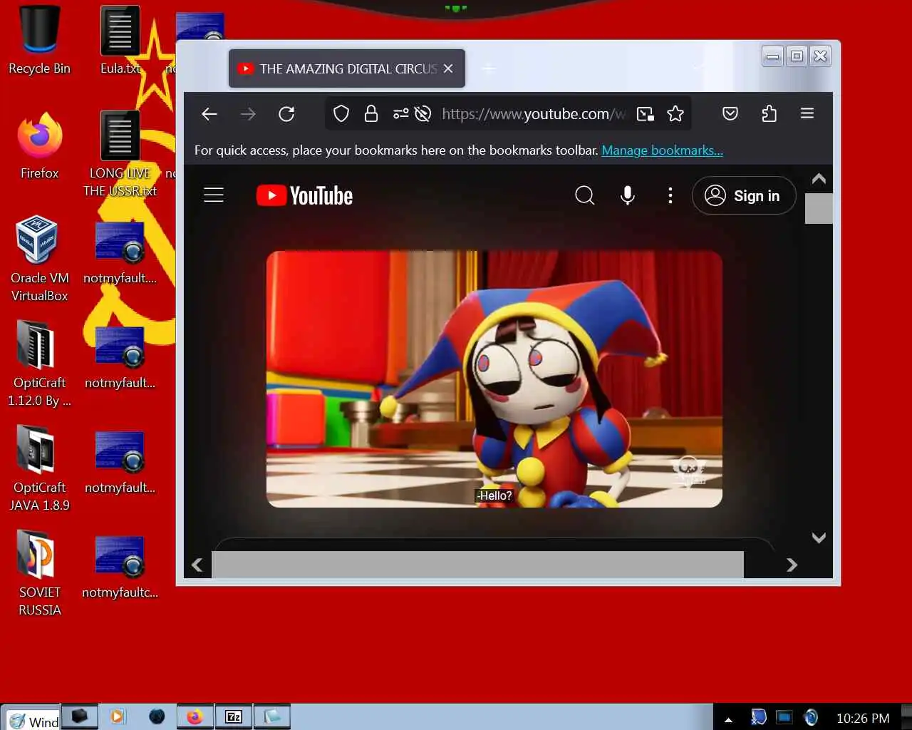Viewport: 912px width, 730px height.
Task: Show hidden system tray icons
Action: pyautogui.click(x=728, y=719)
